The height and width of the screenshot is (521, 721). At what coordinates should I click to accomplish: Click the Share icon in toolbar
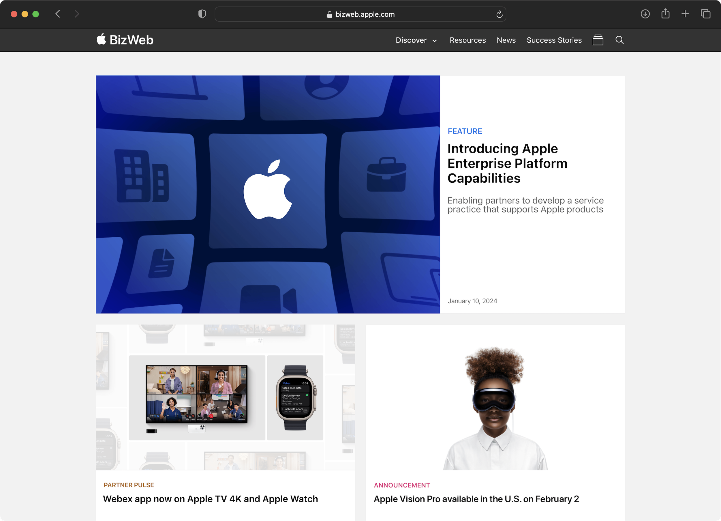[665, 14]
